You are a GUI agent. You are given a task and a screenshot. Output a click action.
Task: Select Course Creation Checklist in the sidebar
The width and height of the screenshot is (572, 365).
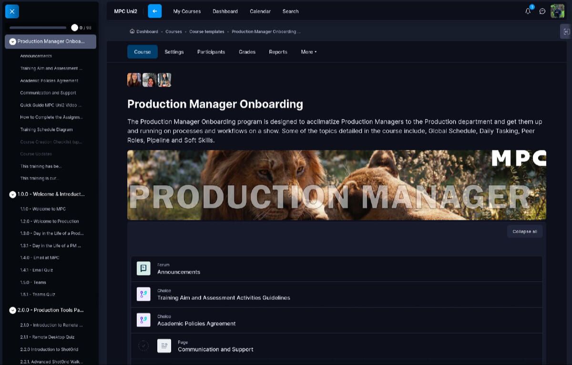(x=51, y=142)
